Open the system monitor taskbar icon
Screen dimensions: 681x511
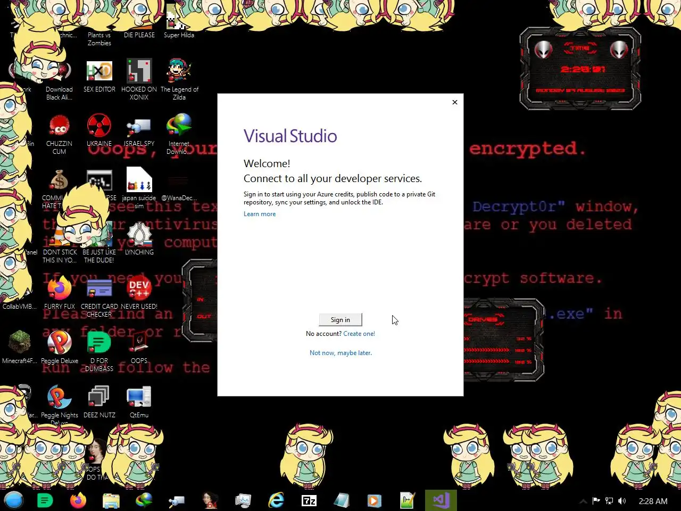[243, 500]
